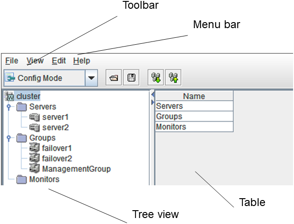The image size is (294, 224).
Task: Select the ManagementGroup icon in tree
Action: [34, 169]
